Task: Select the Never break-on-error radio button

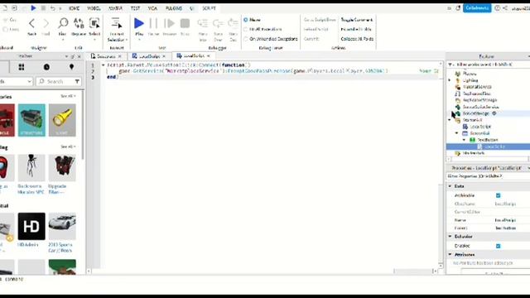Action: point(246,20)
